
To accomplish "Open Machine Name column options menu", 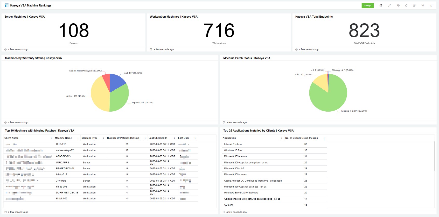I will [x=78, y=138].
